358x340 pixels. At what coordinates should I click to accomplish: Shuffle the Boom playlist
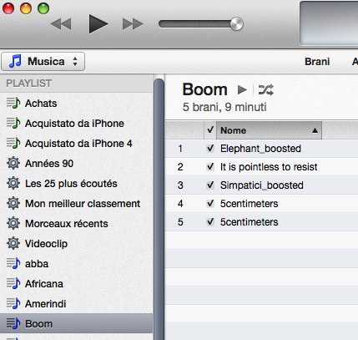(266, 89)
